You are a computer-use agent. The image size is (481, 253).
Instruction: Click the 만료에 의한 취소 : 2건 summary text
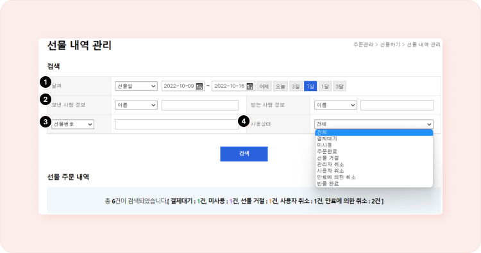click(x=353, y=201)
